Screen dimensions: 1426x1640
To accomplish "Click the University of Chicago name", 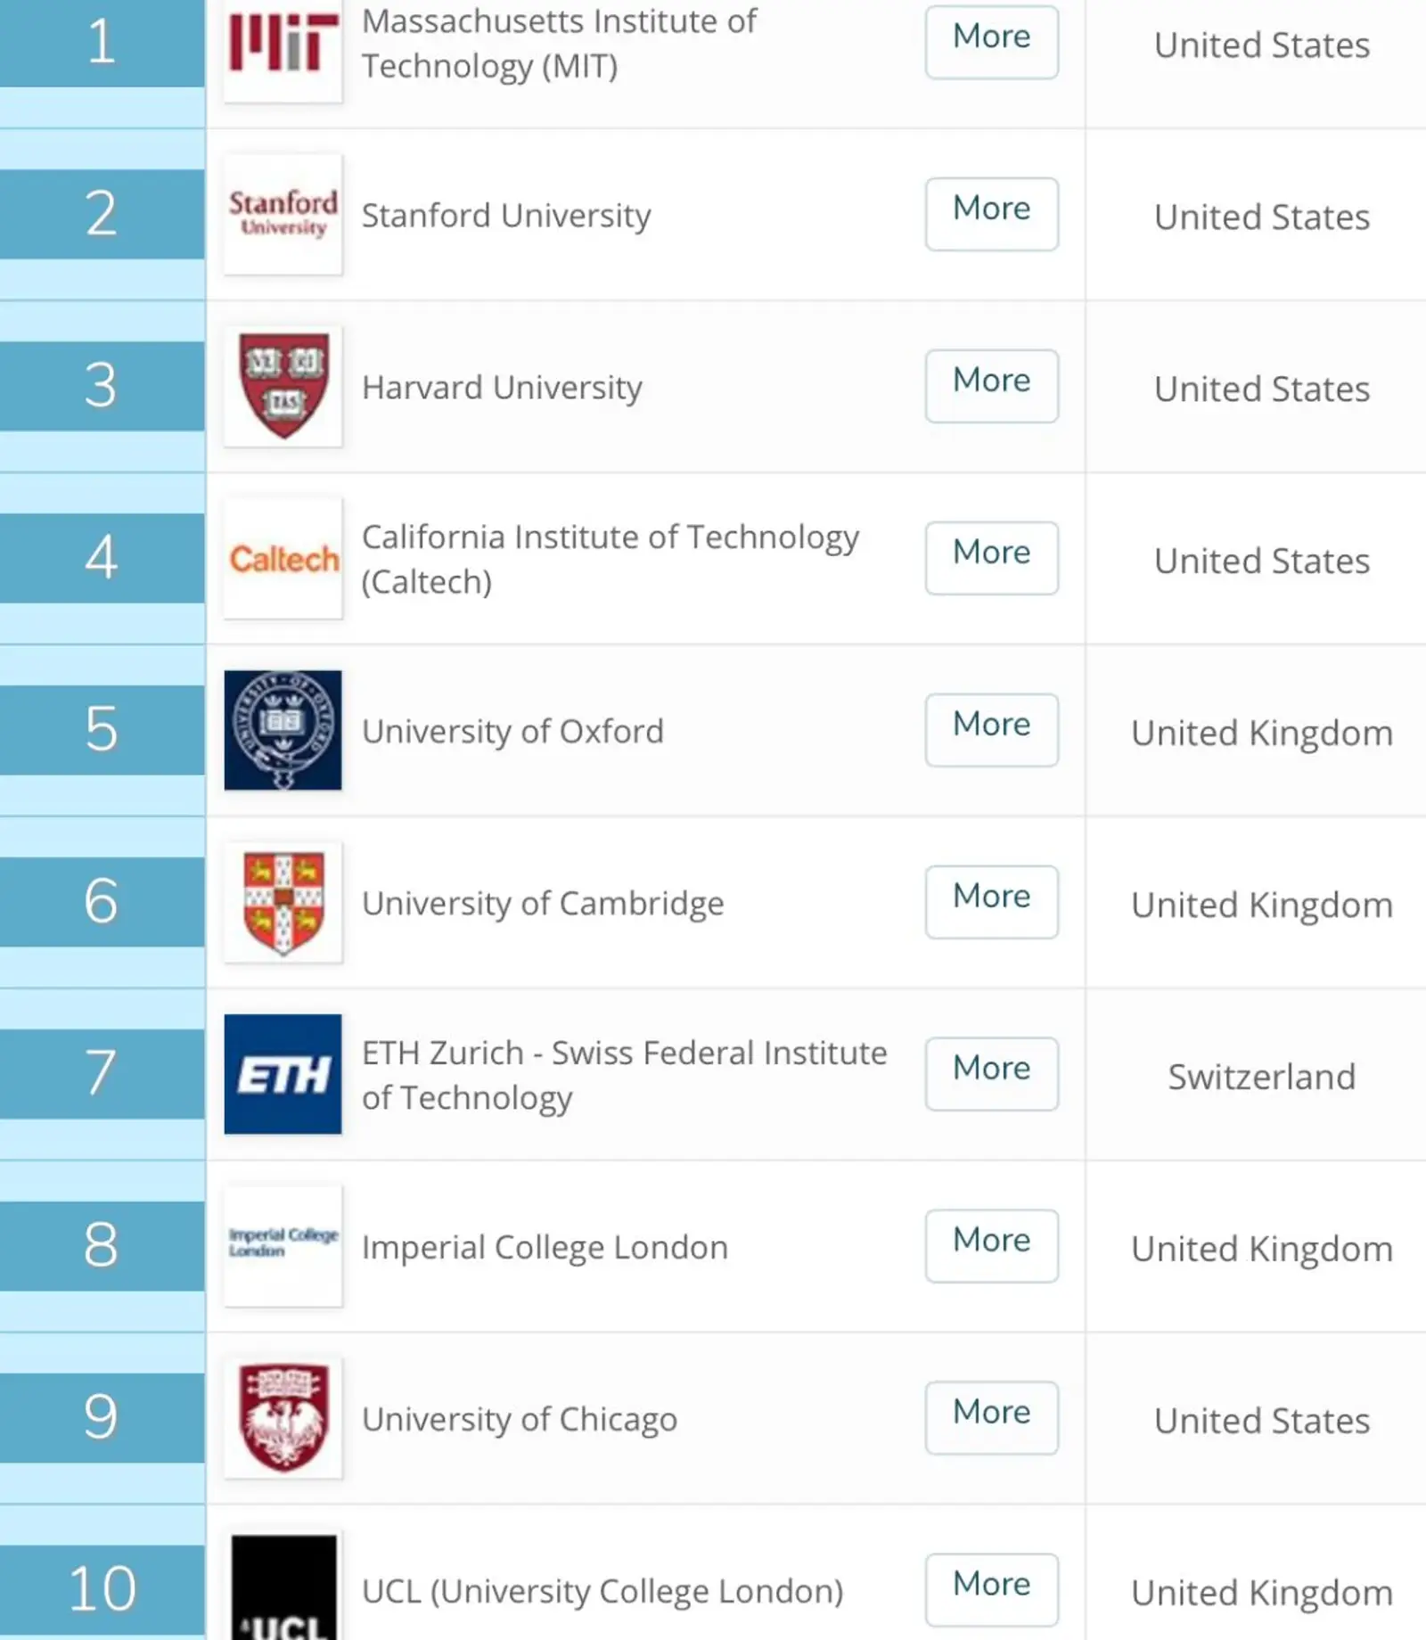I will tap(520, 1419).
